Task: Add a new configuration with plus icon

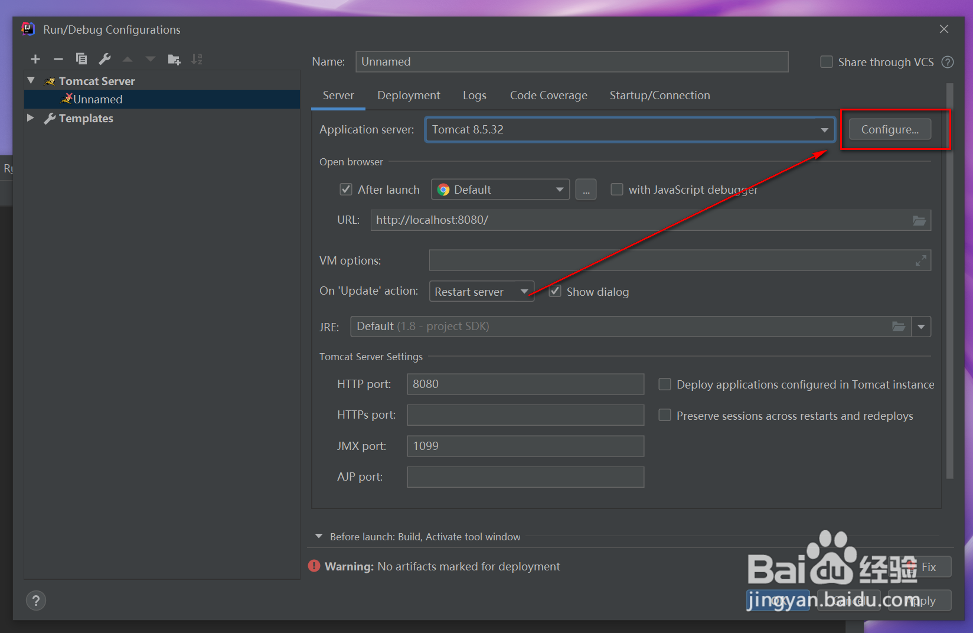Action: pos(35,59)
